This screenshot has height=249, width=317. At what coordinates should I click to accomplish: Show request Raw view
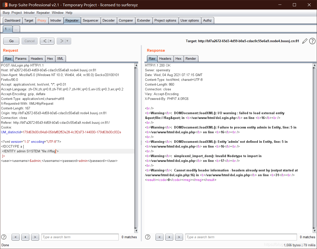(x=8, y=58)
